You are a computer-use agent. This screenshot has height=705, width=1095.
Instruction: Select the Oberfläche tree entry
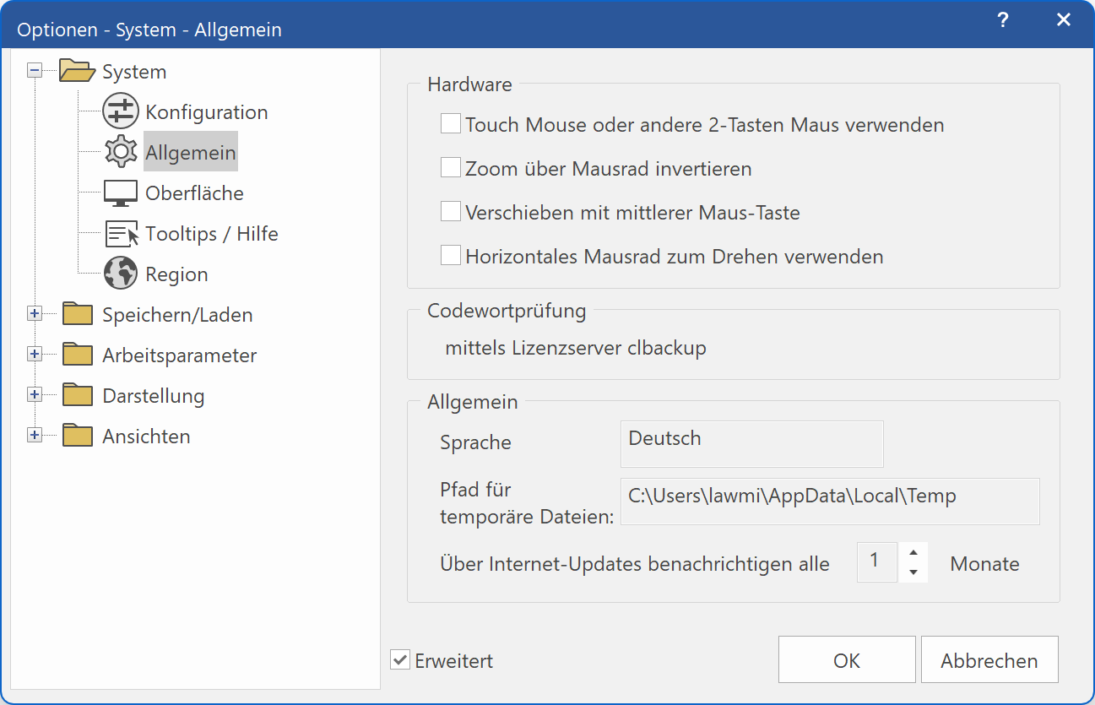(x=194, y=193)
